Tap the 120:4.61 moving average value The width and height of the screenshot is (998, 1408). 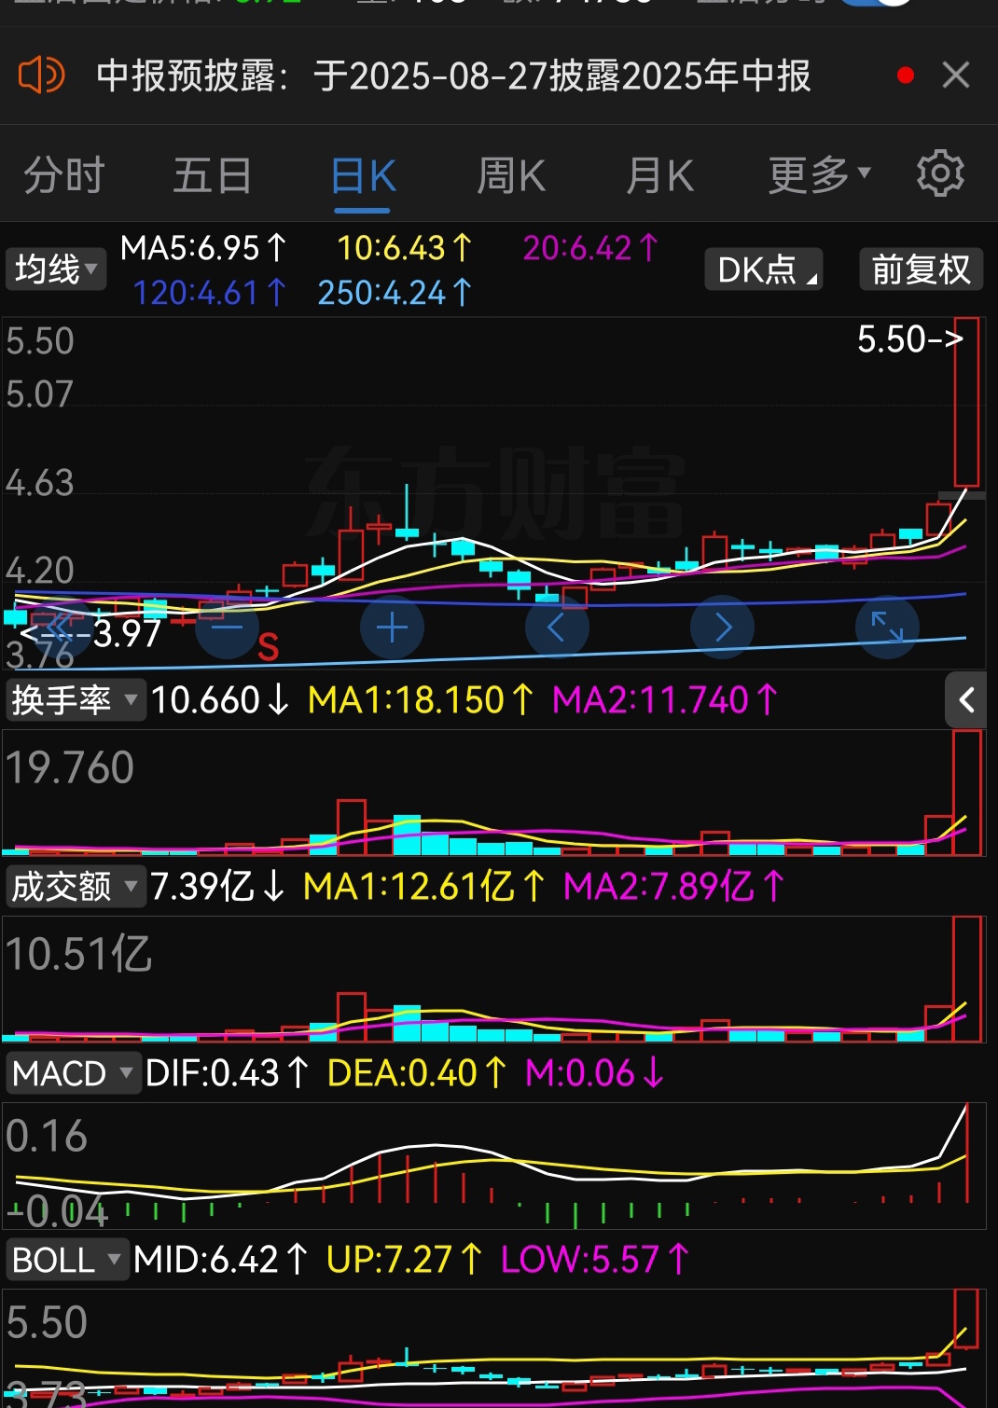pos(209,293)
